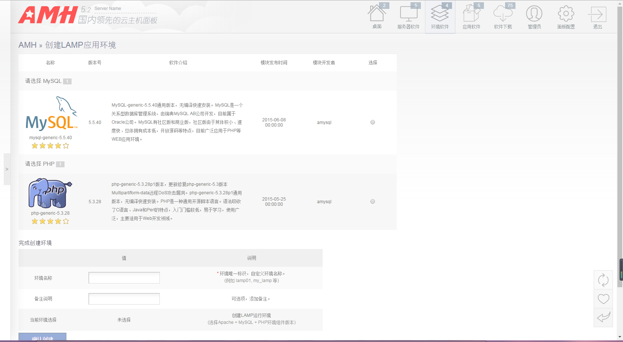Open the 桌面 home icon
Viewport: 623px width, 342px height.
point(377,17)
